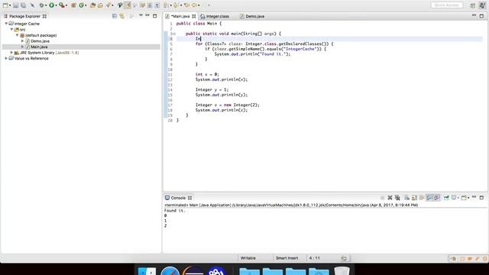
Task: Collapse the Integer Cache project
Action: (6, 24)
